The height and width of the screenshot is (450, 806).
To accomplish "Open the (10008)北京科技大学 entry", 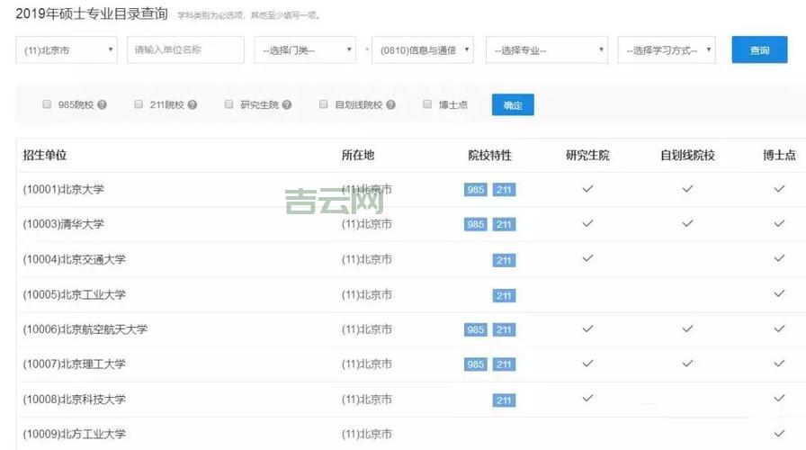I will coord(74,399).
